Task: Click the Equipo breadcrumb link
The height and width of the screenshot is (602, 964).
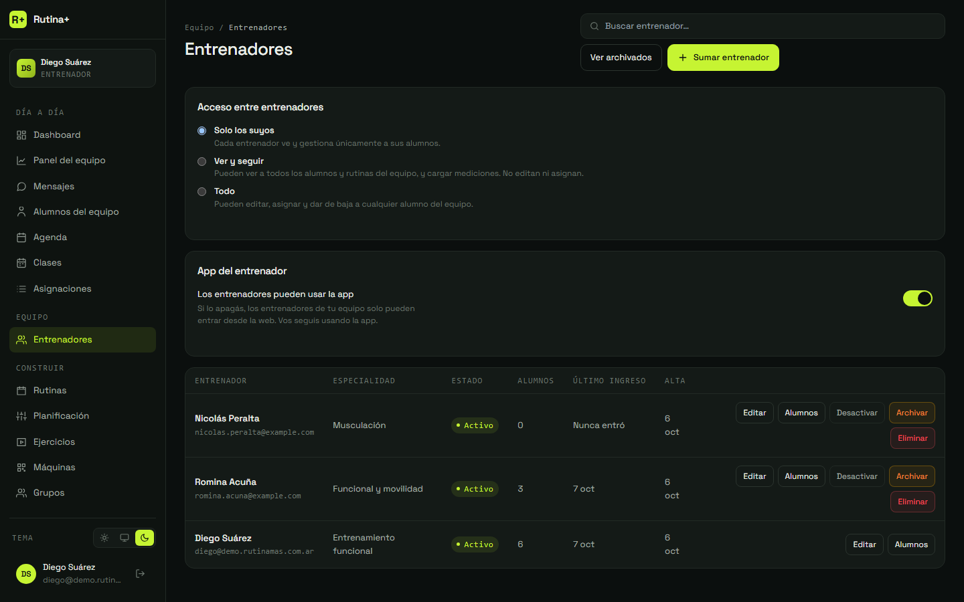Action: click(199, 27)
